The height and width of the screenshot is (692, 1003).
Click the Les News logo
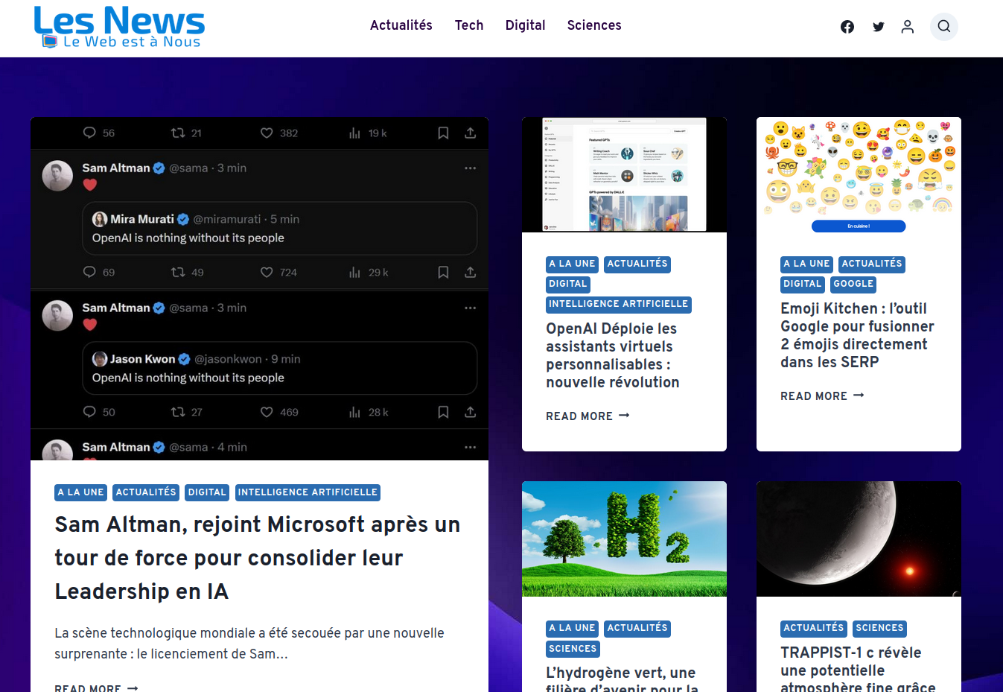pos(119,27)
